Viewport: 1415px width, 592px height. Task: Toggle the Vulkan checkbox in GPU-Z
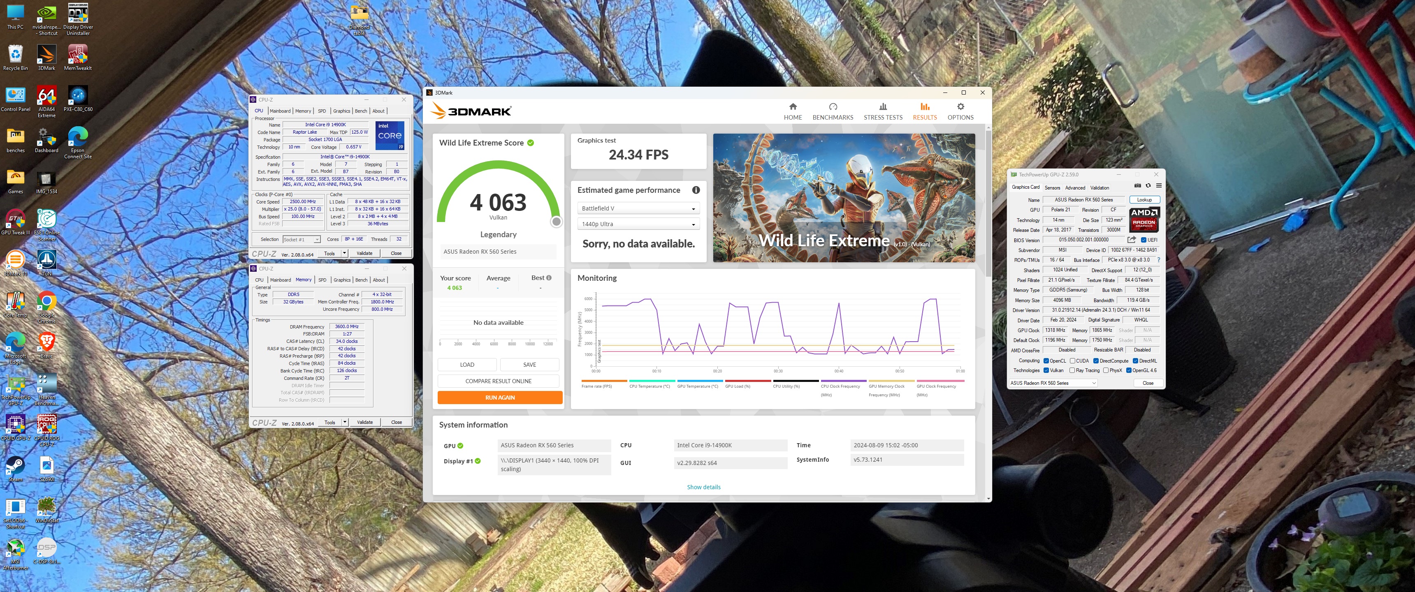[1046, 370]
